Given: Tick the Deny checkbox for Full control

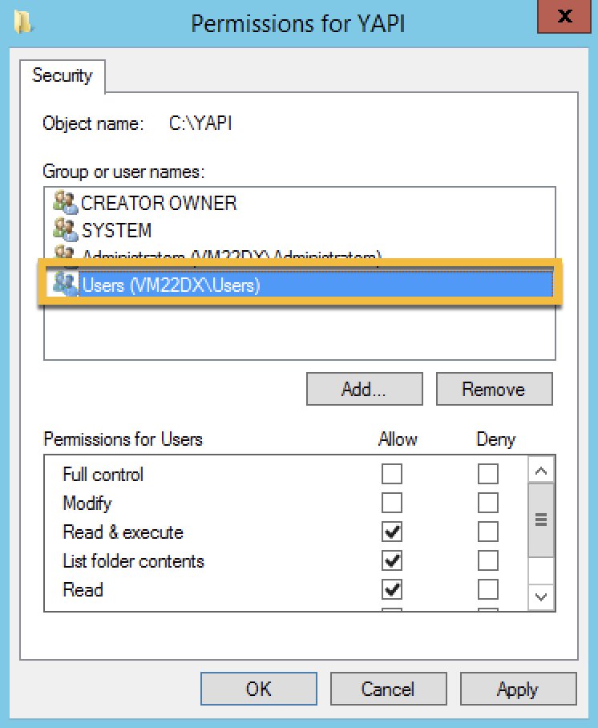Looking at the screenshot, I should 488,474.
